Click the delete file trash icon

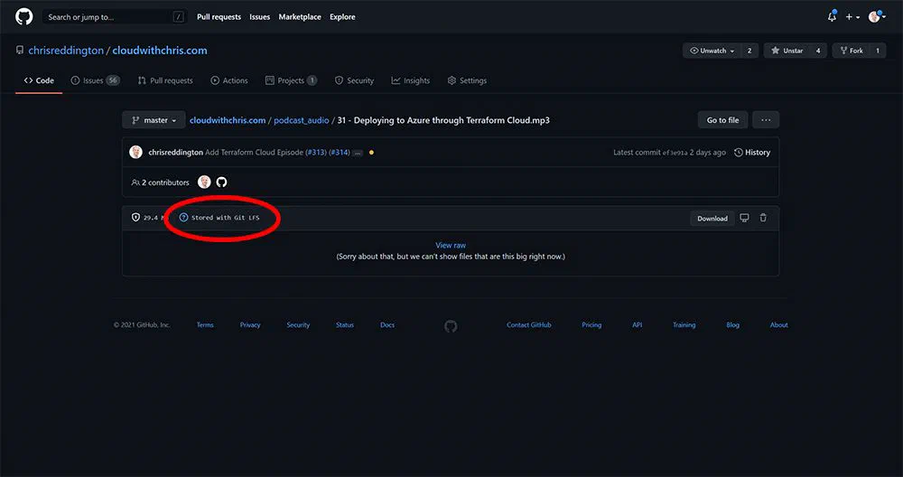click(x=763, y=218)
